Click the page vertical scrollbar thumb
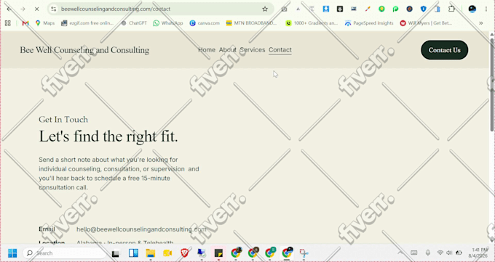495x262 pixels. (492, 84)
